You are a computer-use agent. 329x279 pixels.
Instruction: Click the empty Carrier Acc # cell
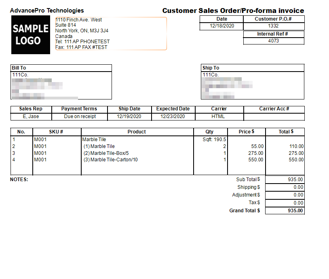[x=274, y=116]
